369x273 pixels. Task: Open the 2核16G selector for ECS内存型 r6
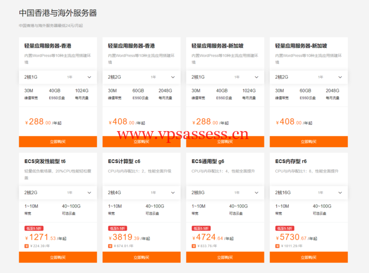point(308,192)
